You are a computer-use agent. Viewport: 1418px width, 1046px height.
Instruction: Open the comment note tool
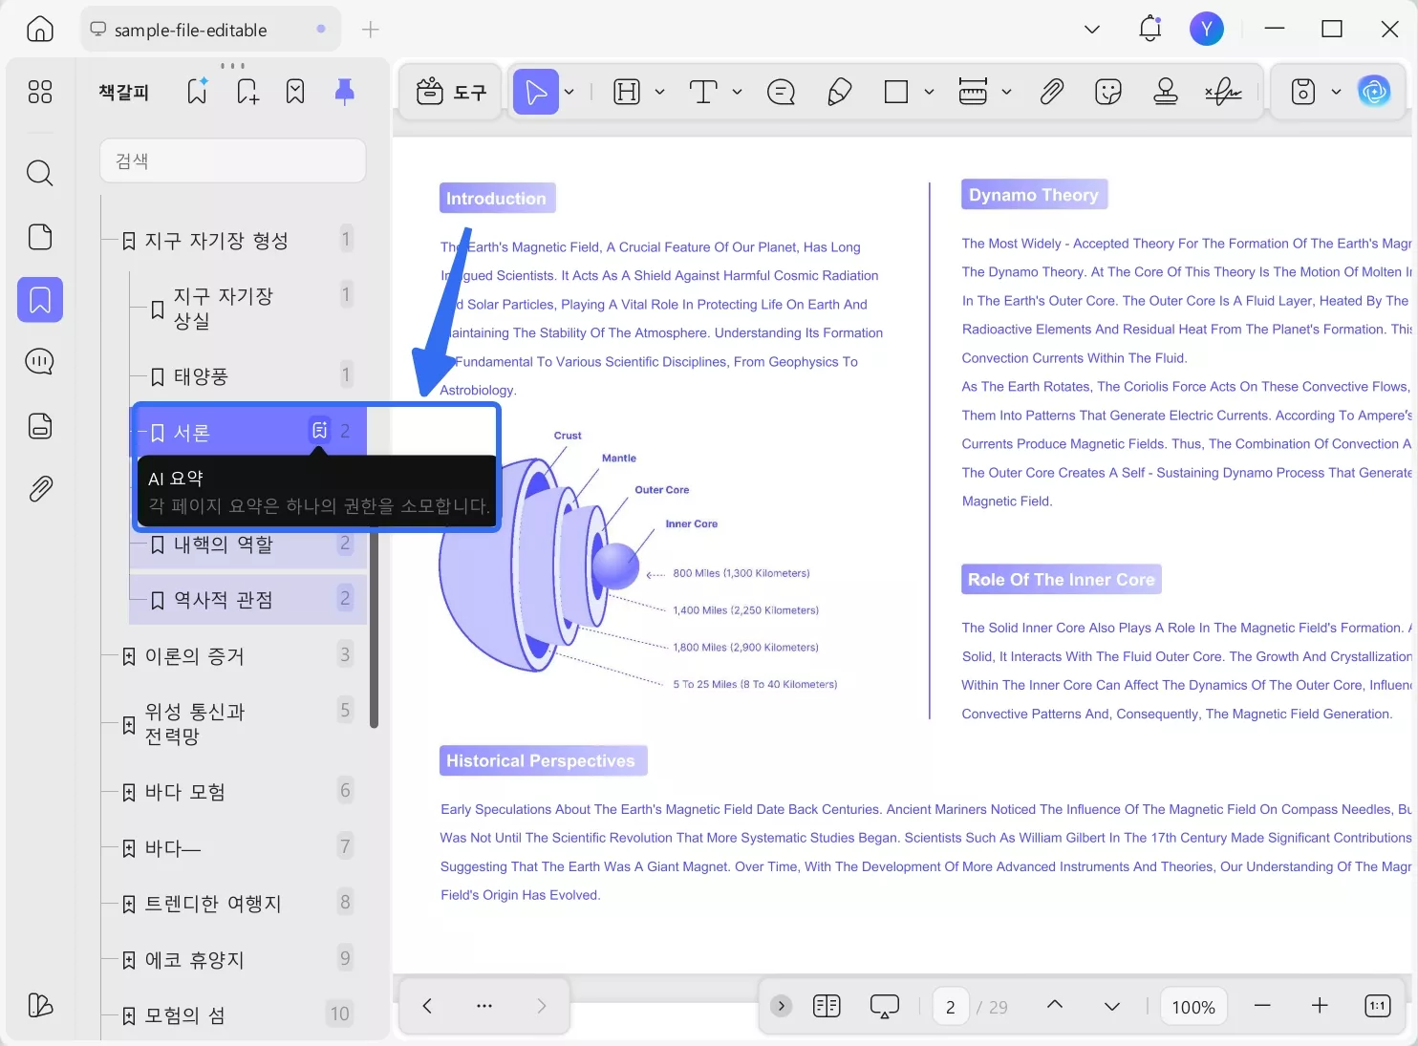(781, 92)
